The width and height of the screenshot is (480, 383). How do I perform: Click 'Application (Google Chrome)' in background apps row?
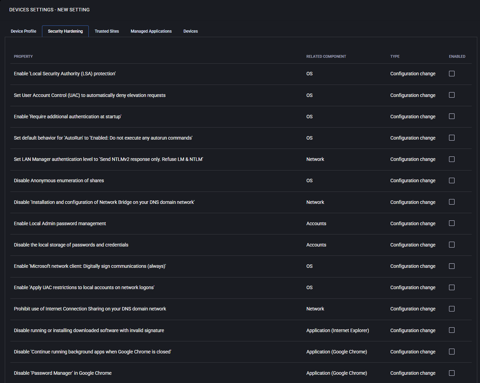click(337, 352)
